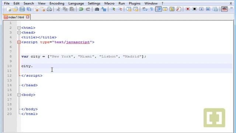Click line number 18 in the margin
The image size is (236, 133).
click(9, 104)
